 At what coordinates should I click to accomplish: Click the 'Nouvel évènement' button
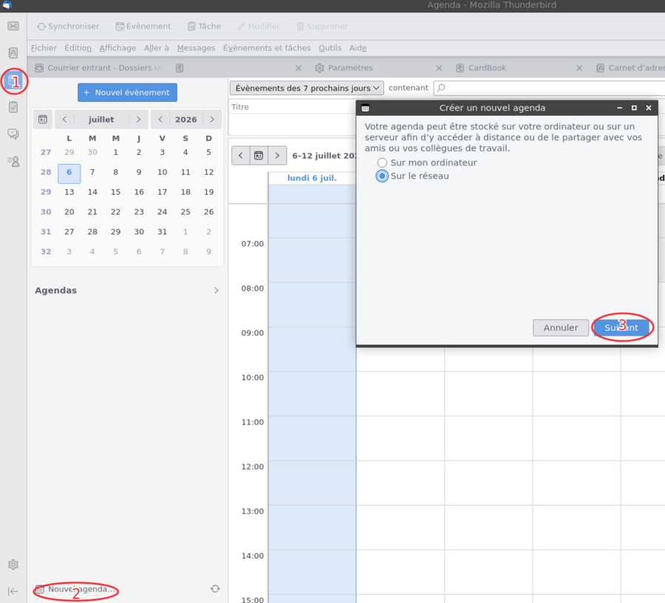(x=127, y=92)
